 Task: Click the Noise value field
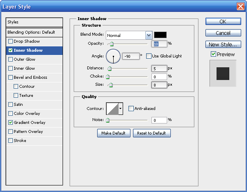(159, 120)
